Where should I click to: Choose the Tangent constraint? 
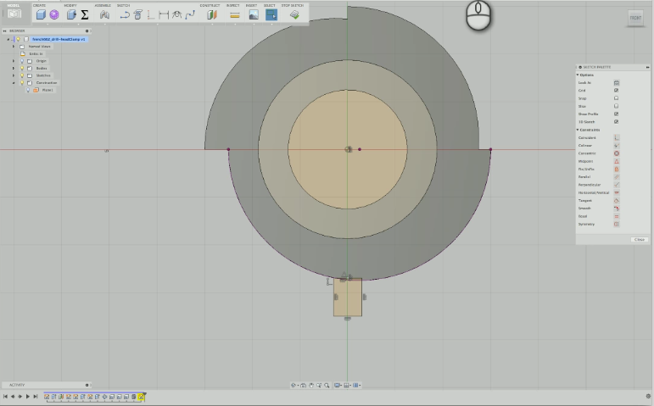[x=617, y=201]
